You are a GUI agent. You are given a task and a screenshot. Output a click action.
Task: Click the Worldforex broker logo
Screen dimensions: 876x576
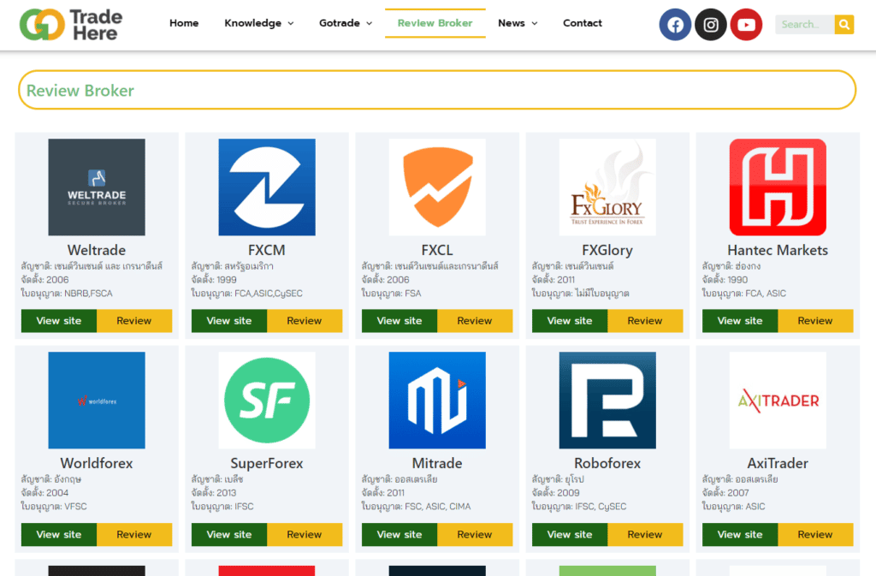(x=97, y=400)
